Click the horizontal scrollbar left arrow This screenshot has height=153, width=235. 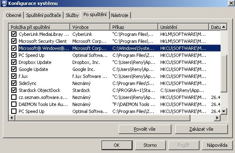click(x=12, y=118)
